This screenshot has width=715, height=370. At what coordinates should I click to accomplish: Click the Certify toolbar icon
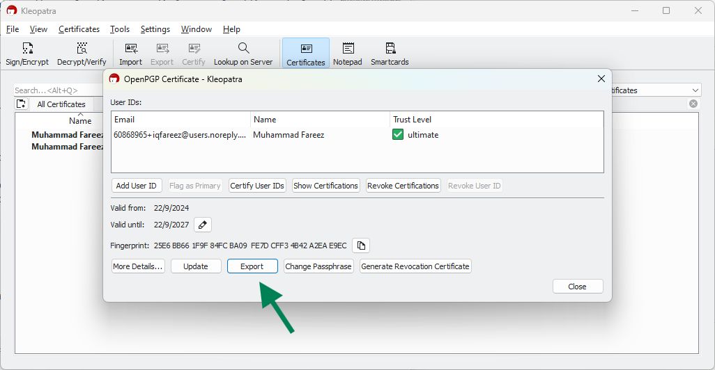tap(194, 54)
